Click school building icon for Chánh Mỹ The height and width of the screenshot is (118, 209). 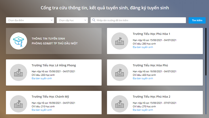(x=19, y=104)
